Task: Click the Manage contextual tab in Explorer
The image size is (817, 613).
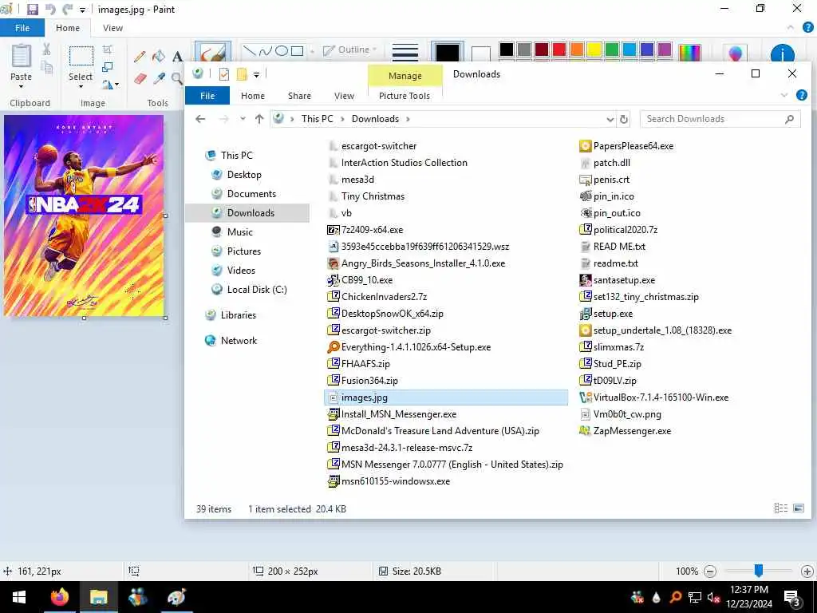Action: point(405,76)
